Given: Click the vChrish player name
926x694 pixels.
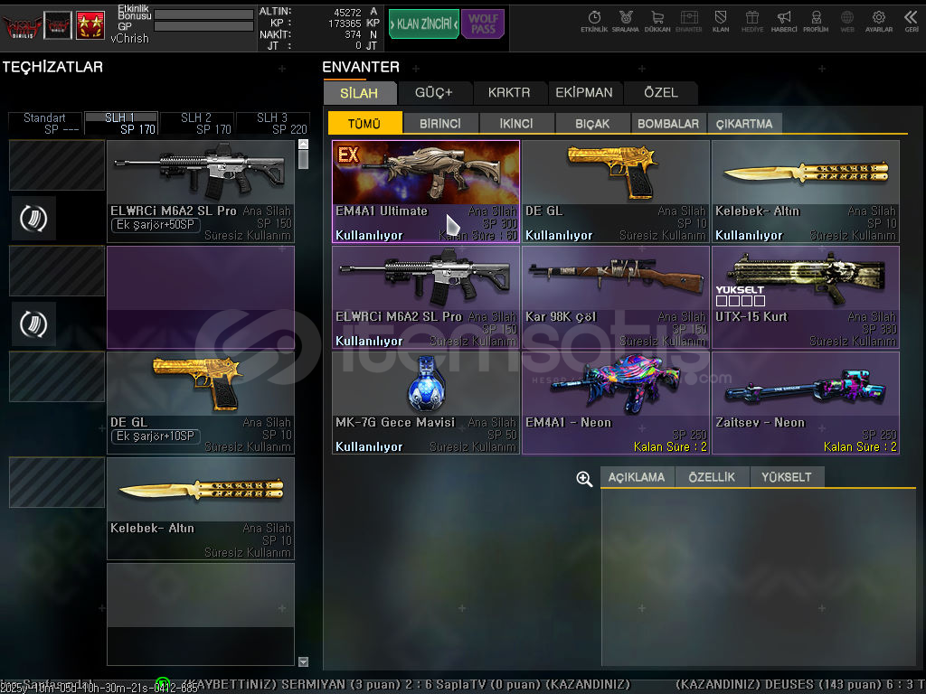Looking at the screenshot, I should coord(130,38).
